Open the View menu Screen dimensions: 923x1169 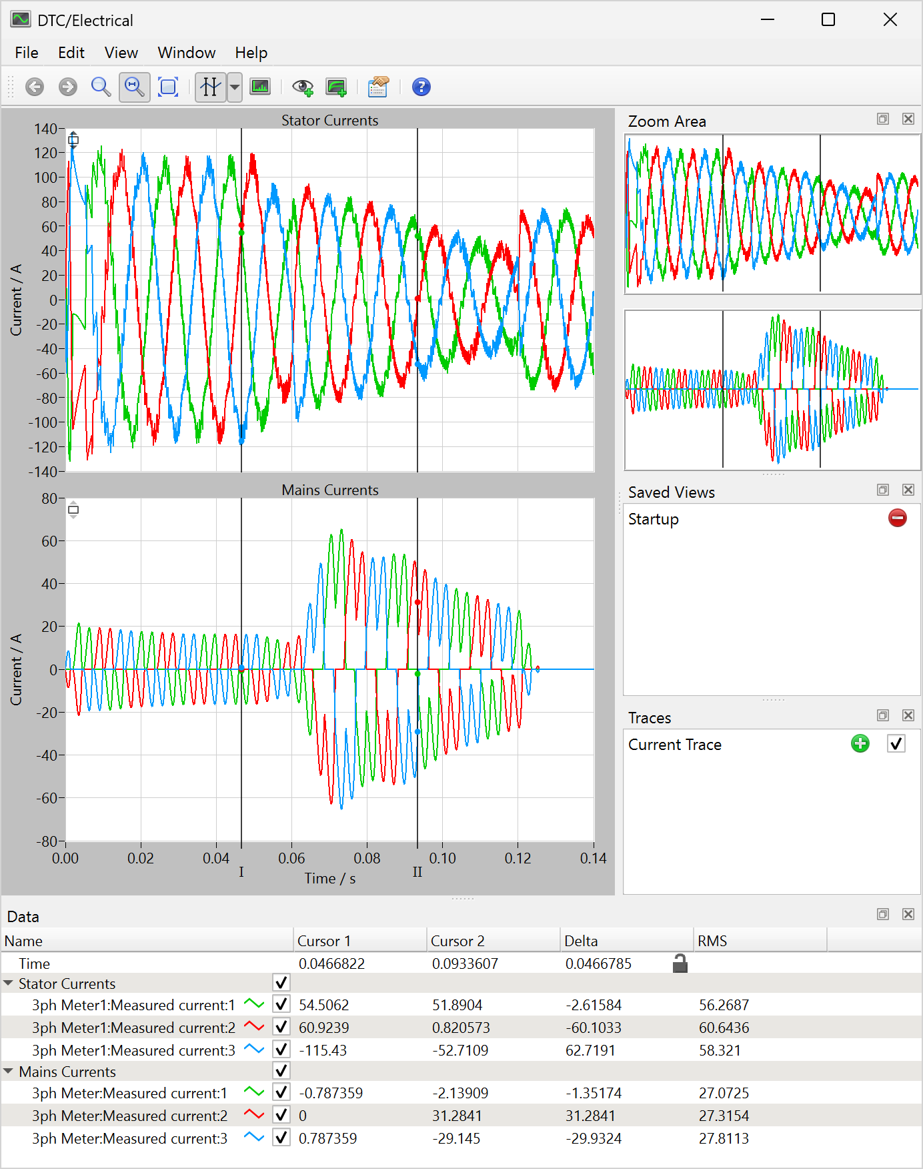pyautogui.click(x=121, y=53)
